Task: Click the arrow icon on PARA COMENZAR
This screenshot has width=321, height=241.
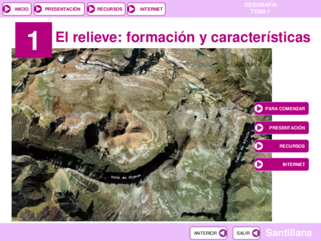Action: tap(259, 108)
